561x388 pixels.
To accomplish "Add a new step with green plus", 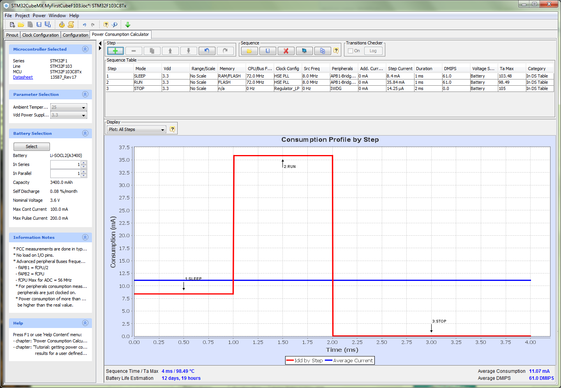I will 115,51.
